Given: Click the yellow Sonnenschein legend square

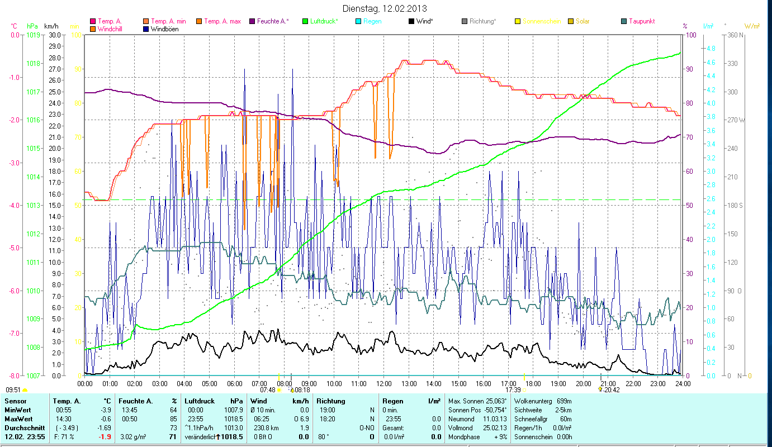Looking at the screenshot, I should [517, 22].
